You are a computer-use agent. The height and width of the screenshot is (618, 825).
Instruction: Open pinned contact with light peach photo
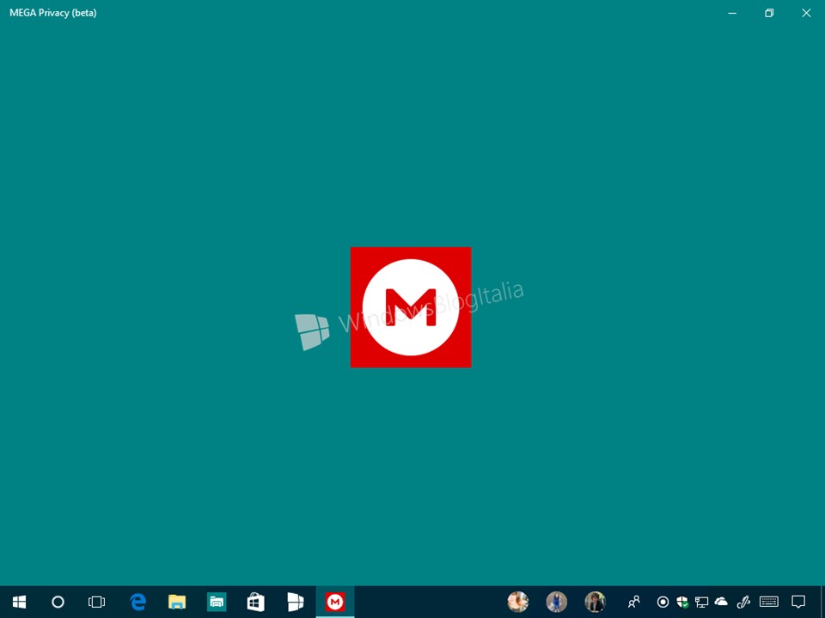point(517,602)
